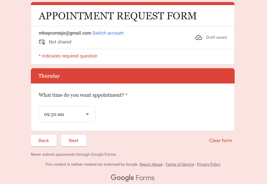Open the 09:30 am time dropdown

pyautogui.click(x=67, y=114)
